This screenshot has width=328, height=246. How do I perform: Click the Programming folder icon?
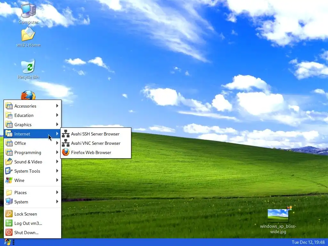tap(9, 152)
